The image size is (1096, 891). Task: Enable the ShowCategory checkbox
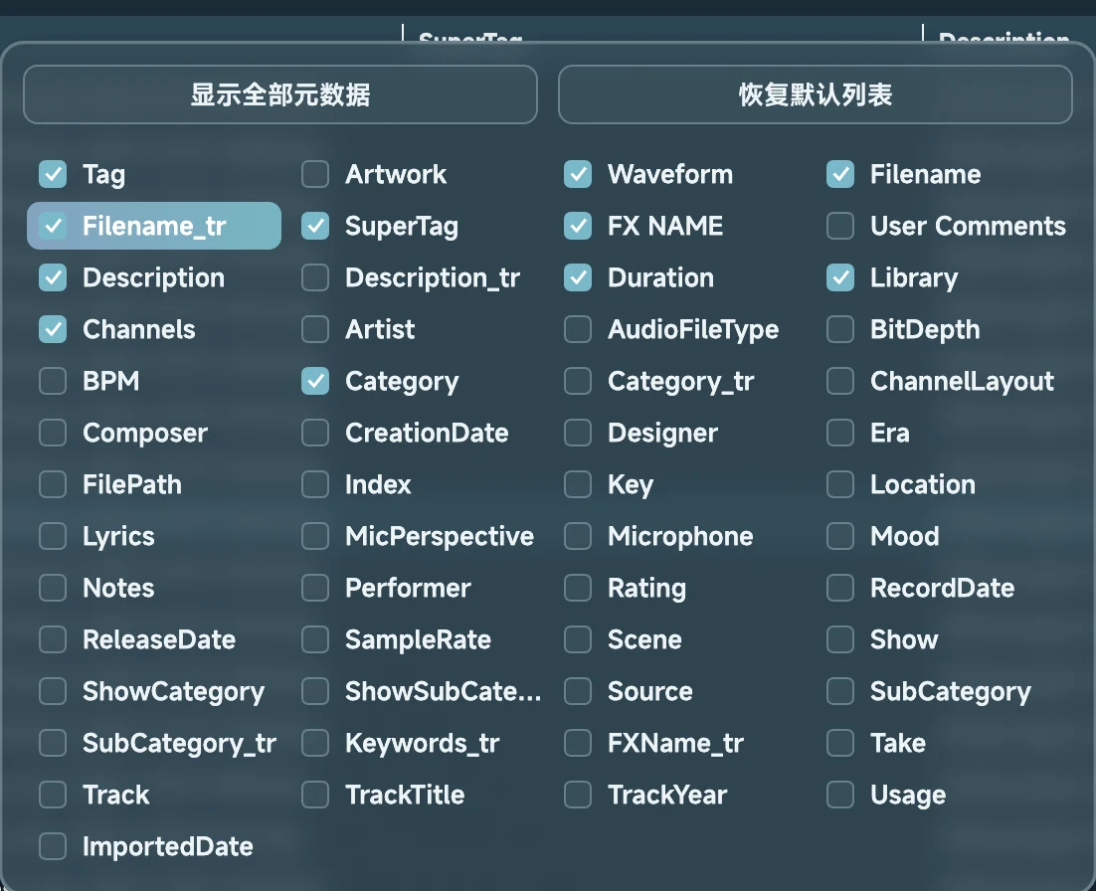(53, 691)
